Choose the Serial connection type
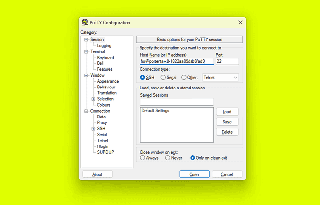Image resolution: width=320 pixels, height=205 pixels. pos(163,77)
